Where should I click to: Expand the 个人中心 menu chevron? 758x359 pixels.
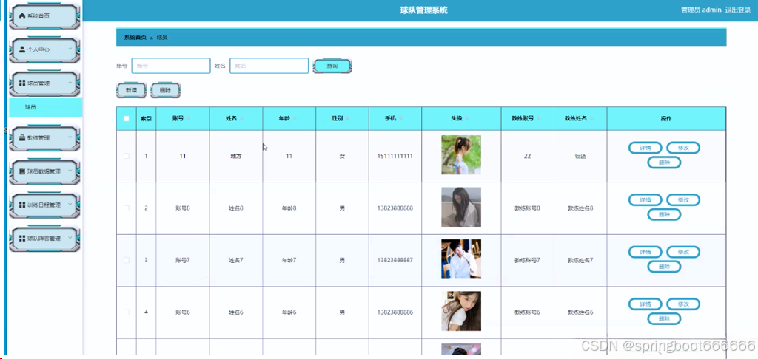[x=70, y=49]
